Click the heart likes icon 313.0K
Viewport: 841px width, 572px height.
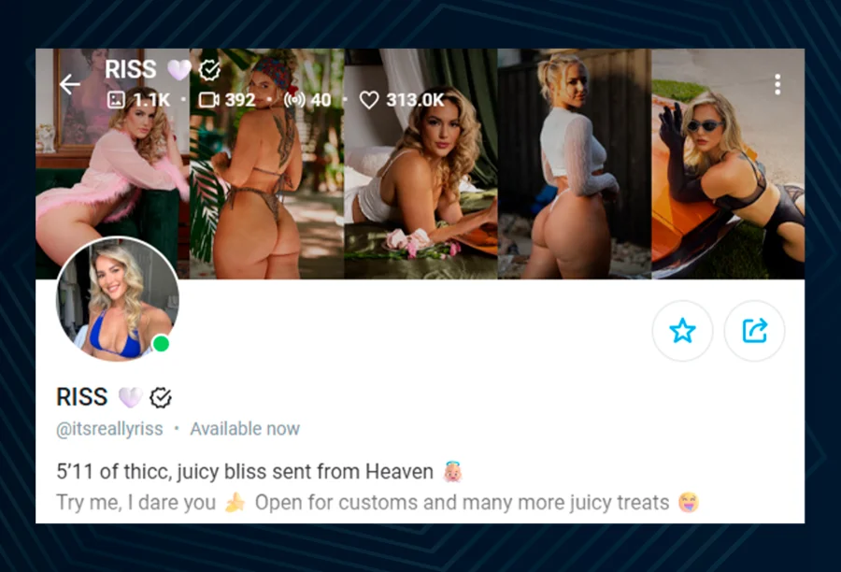point(369,100)
